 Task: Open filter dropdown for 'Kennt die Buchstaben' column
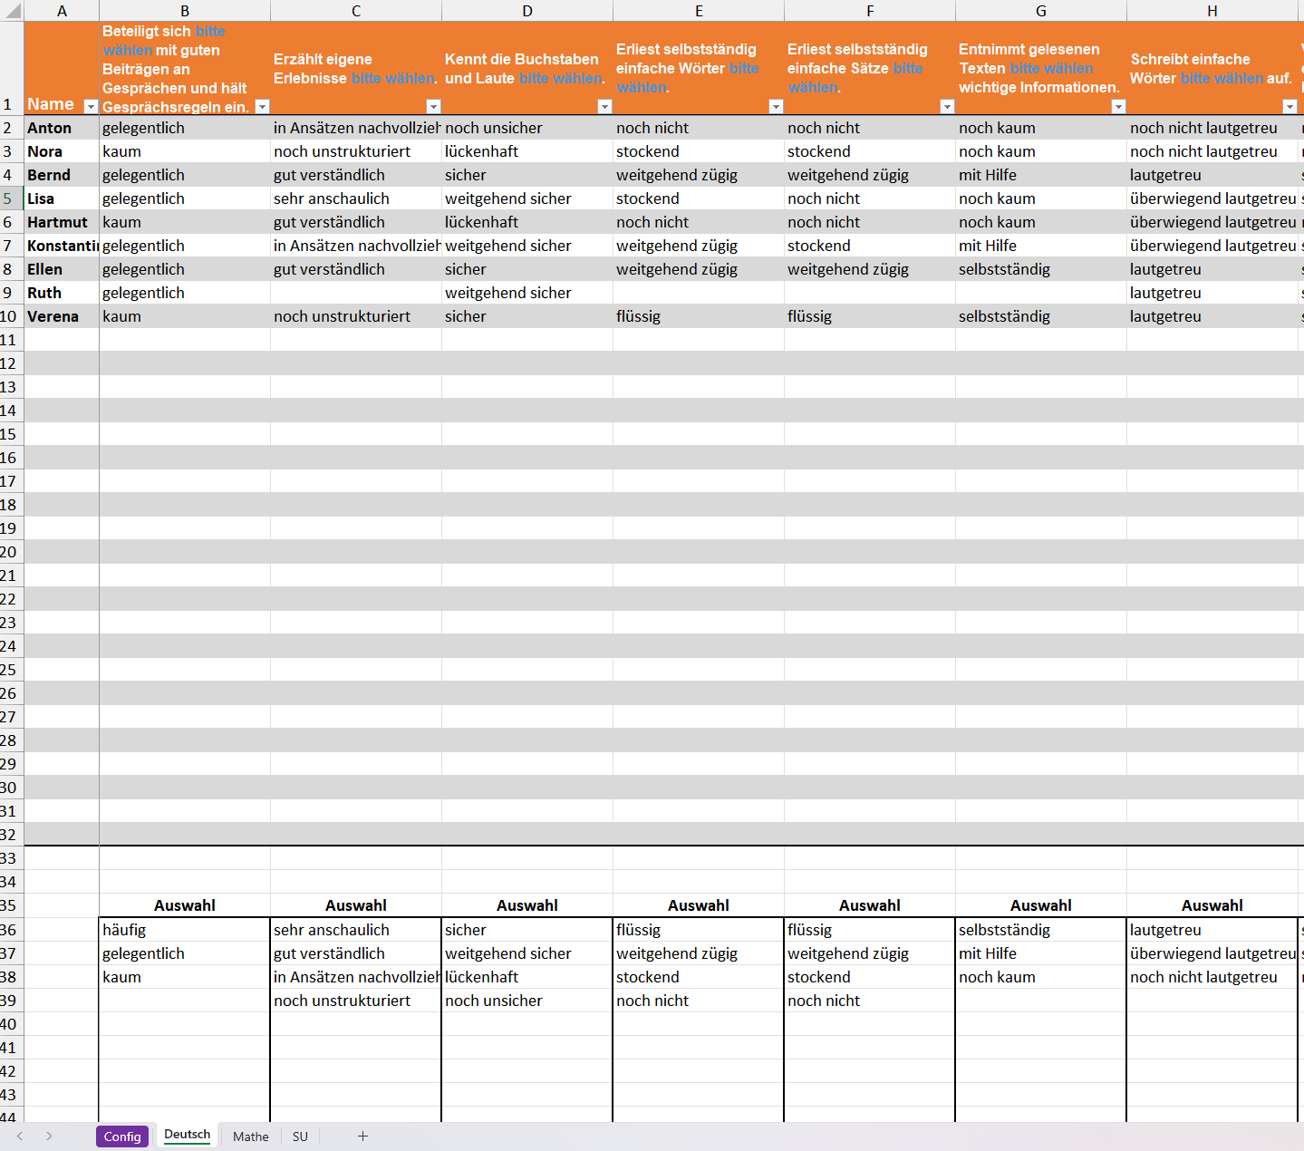click(604, 107)
